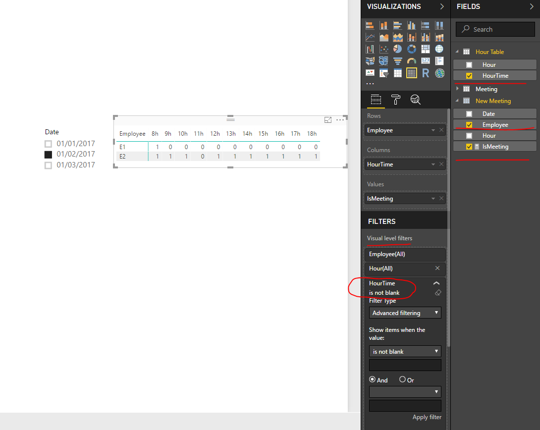Open focus mode for the matrix visual
The height and width of the screenshot is (430, 540).
click(328, 120)
